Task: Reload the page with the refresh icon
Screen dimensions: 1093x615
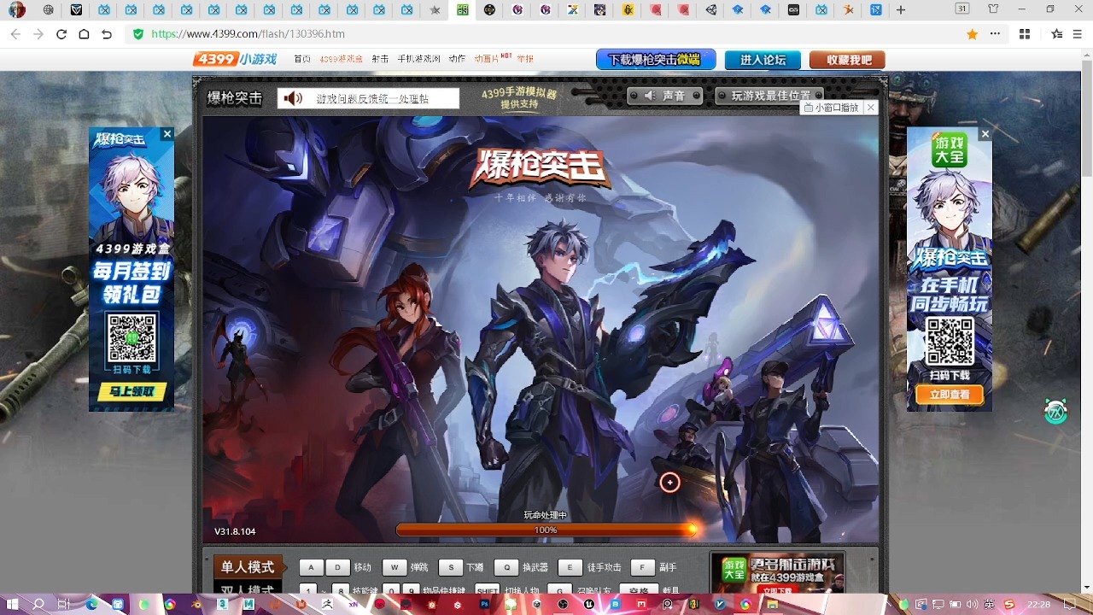Action: pos(61,34)
